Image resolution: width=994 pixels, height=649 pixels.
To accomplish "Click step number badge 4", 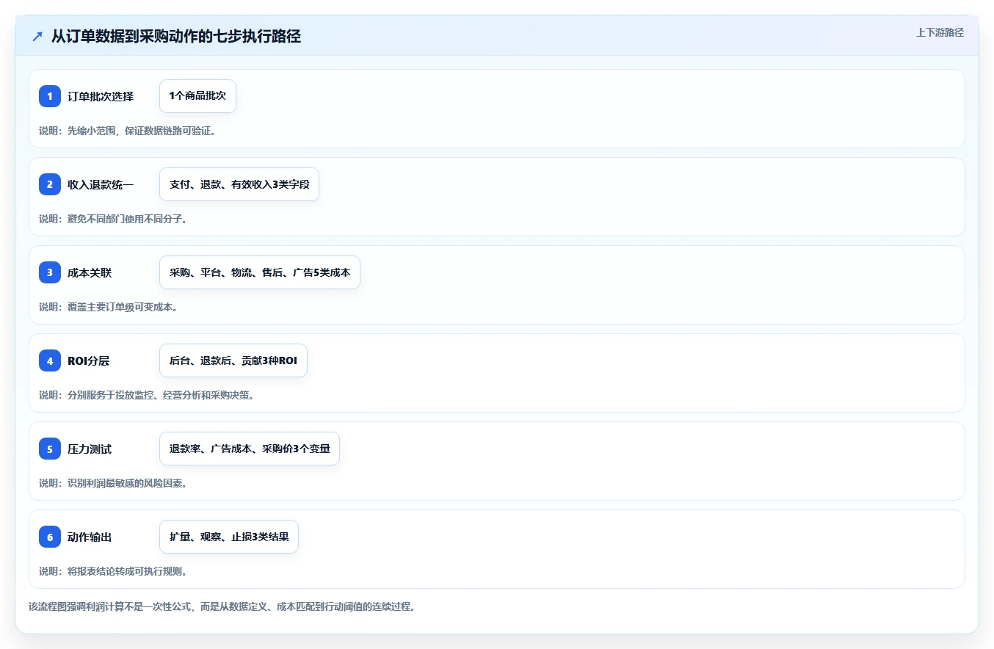I will pyautogui.click(x=50, y=360).
